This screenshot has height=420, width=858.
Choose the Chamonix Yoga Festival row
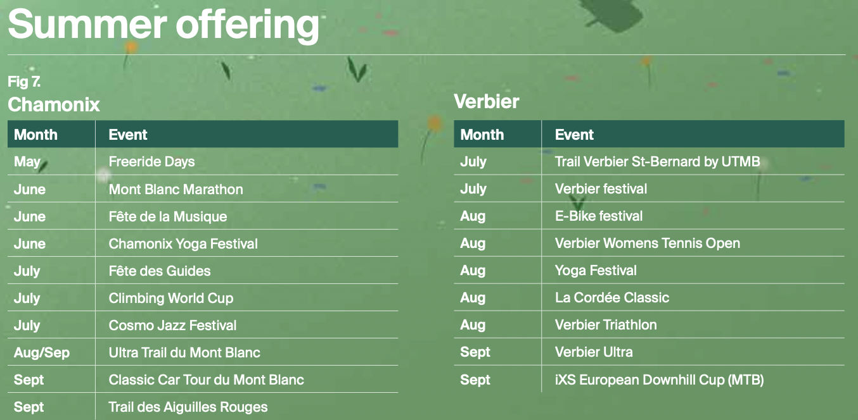click(203, 244)
